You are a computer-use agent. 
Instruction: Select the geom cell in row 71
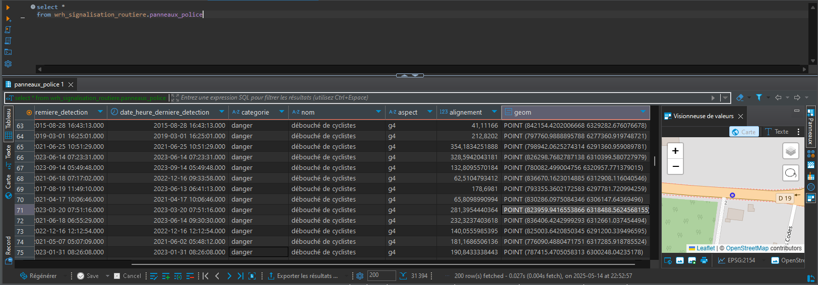click(576, 210)
